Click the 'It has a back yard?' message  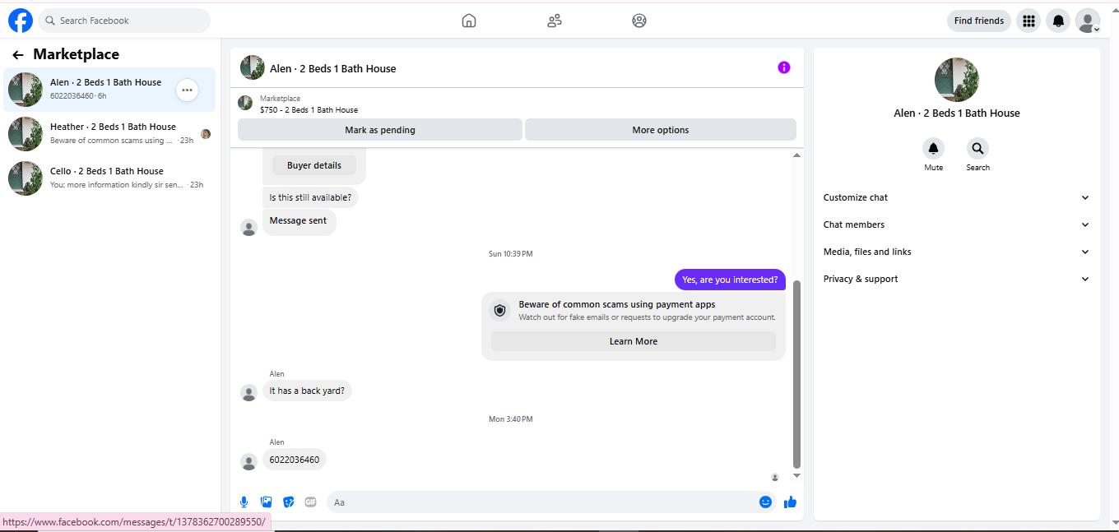(x=307, y=391)
